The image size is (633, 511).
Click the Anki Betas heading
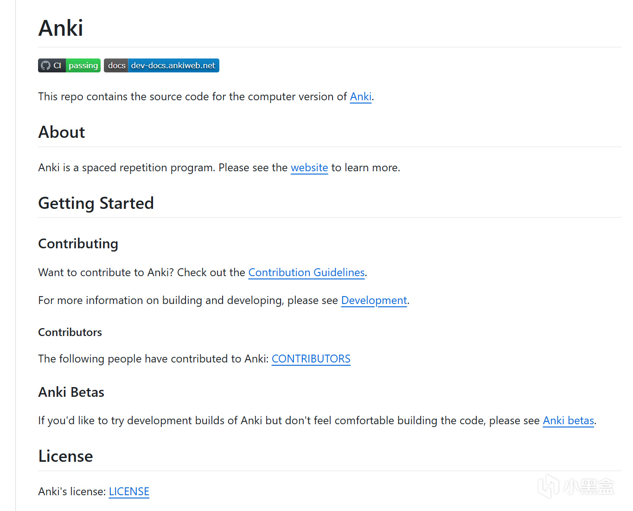point(71,392)
